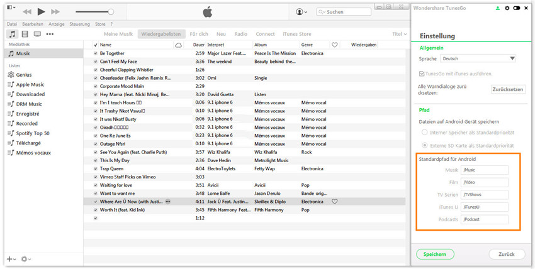Click the Zurücksetzen button
The width and height of the screenshot is (535, 269).
pos(507,89)
